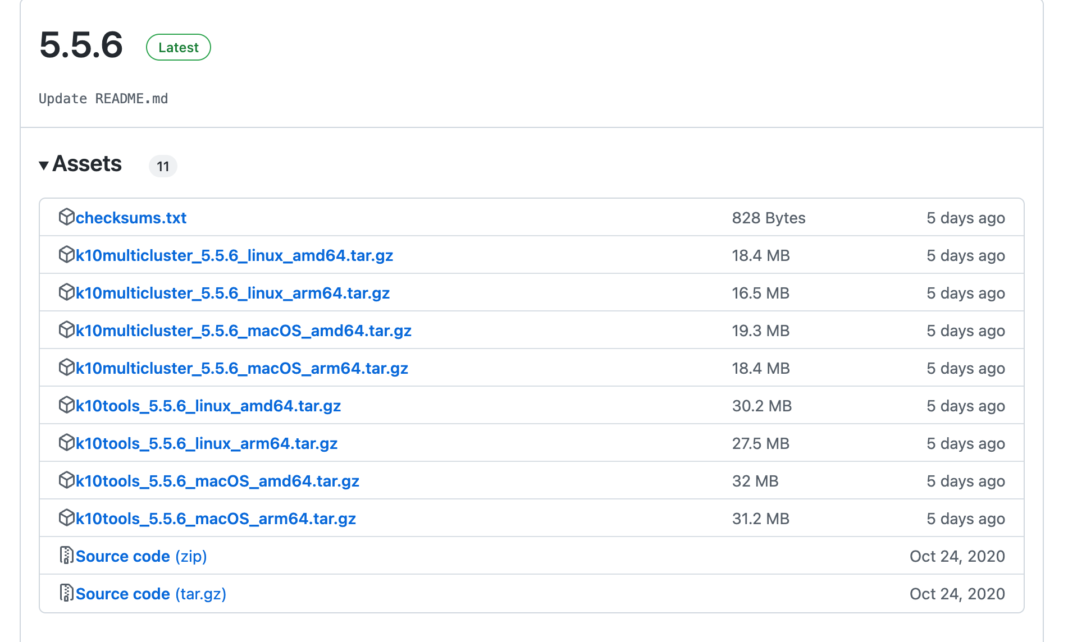
Task: Download k10tools_5.5.6_linux_arm64.tar.gz
Action: tap(207, 443)
